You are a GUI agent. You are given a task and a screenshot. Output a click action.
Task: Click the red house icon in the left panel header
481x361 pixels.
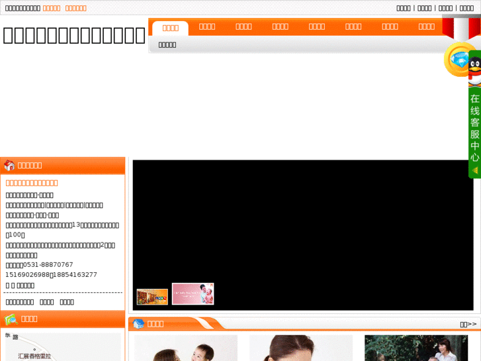click(x=9, y=166)
